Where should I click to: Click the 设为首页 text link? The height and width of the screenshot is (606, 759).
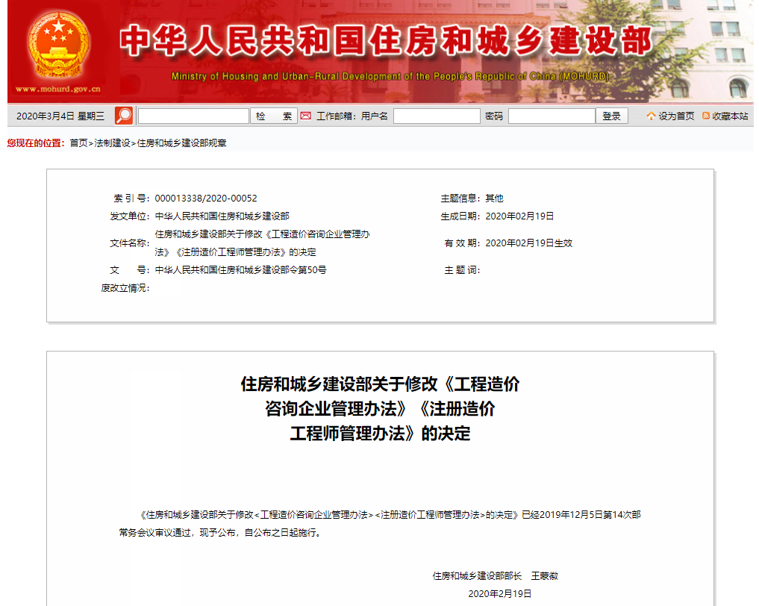tap(676, 116)
